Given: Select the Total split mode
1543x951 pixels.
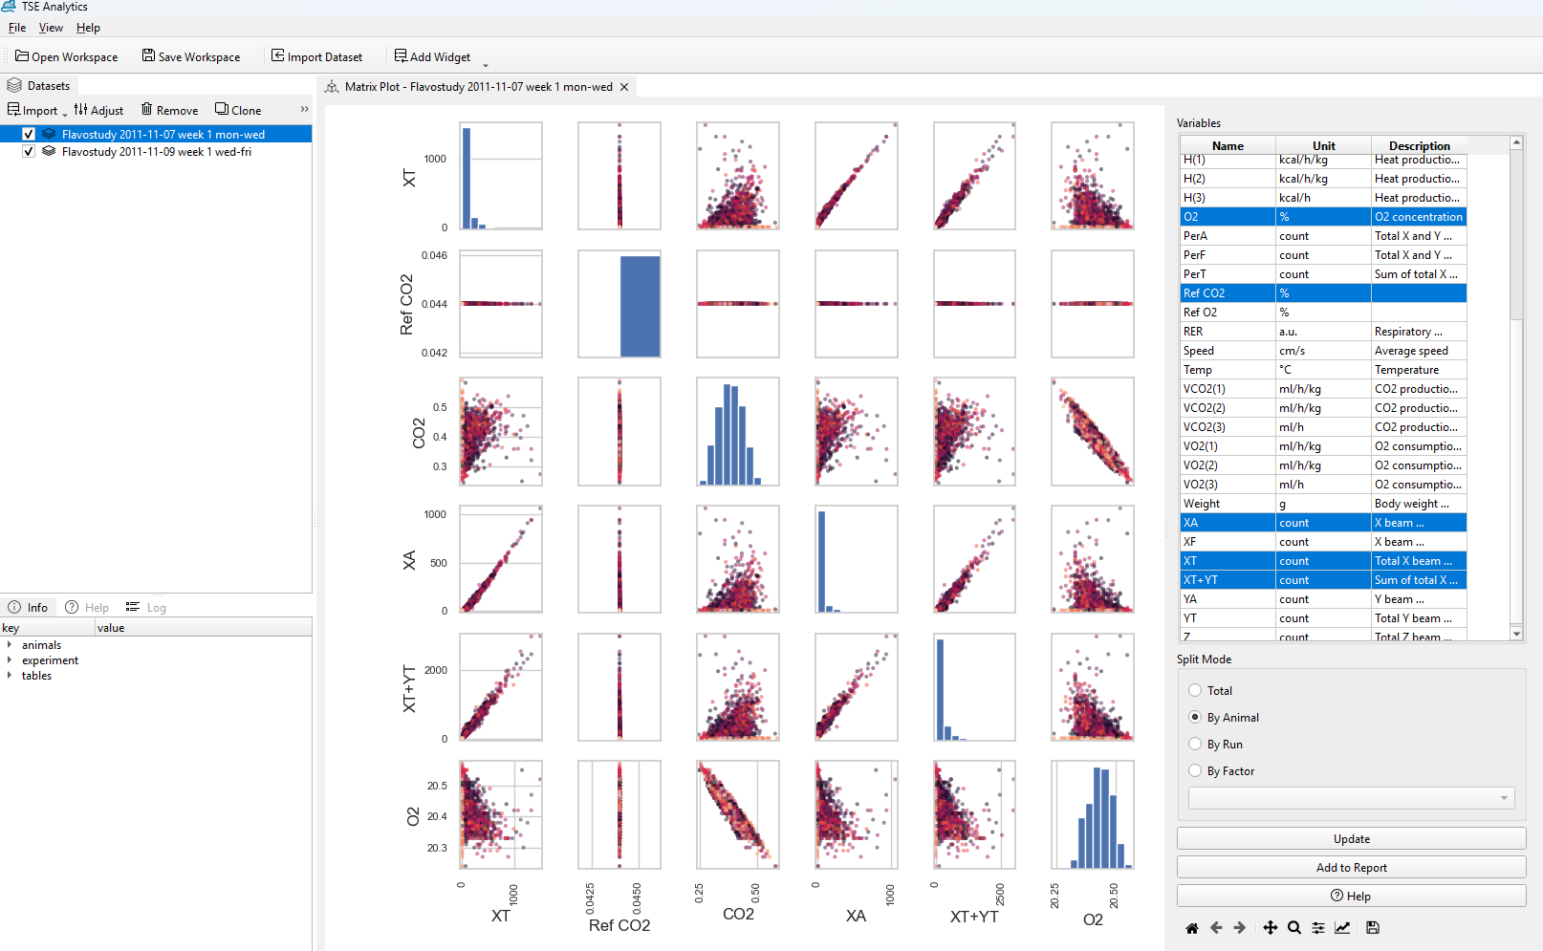Looking at the screenshot, I should 1195,690.
